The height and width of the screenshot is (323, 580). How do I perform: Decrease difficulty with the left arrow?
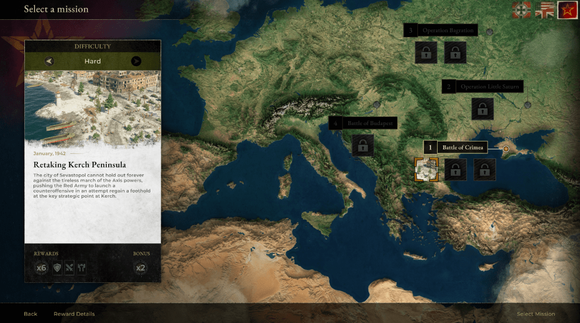(49, 61)
